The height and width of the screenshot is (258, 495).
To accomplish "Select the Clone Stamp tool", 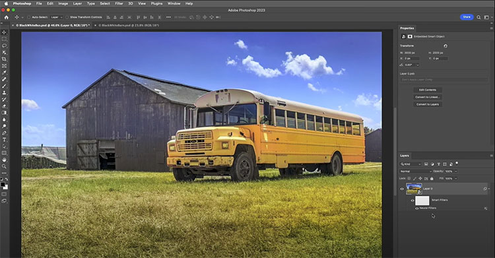I will 4,92.
